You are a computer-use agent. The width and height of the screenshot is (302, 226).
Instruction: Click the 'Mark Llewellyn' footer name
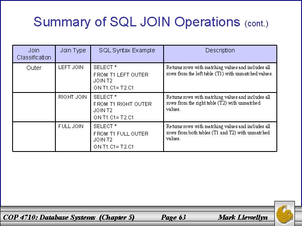pyautogui.click(x=243, y=217)
